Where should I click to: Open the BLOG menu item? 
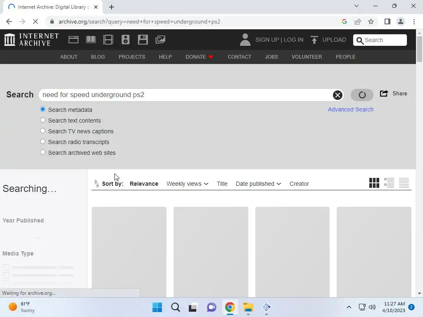pyautogui.click(x=98, y=57)
